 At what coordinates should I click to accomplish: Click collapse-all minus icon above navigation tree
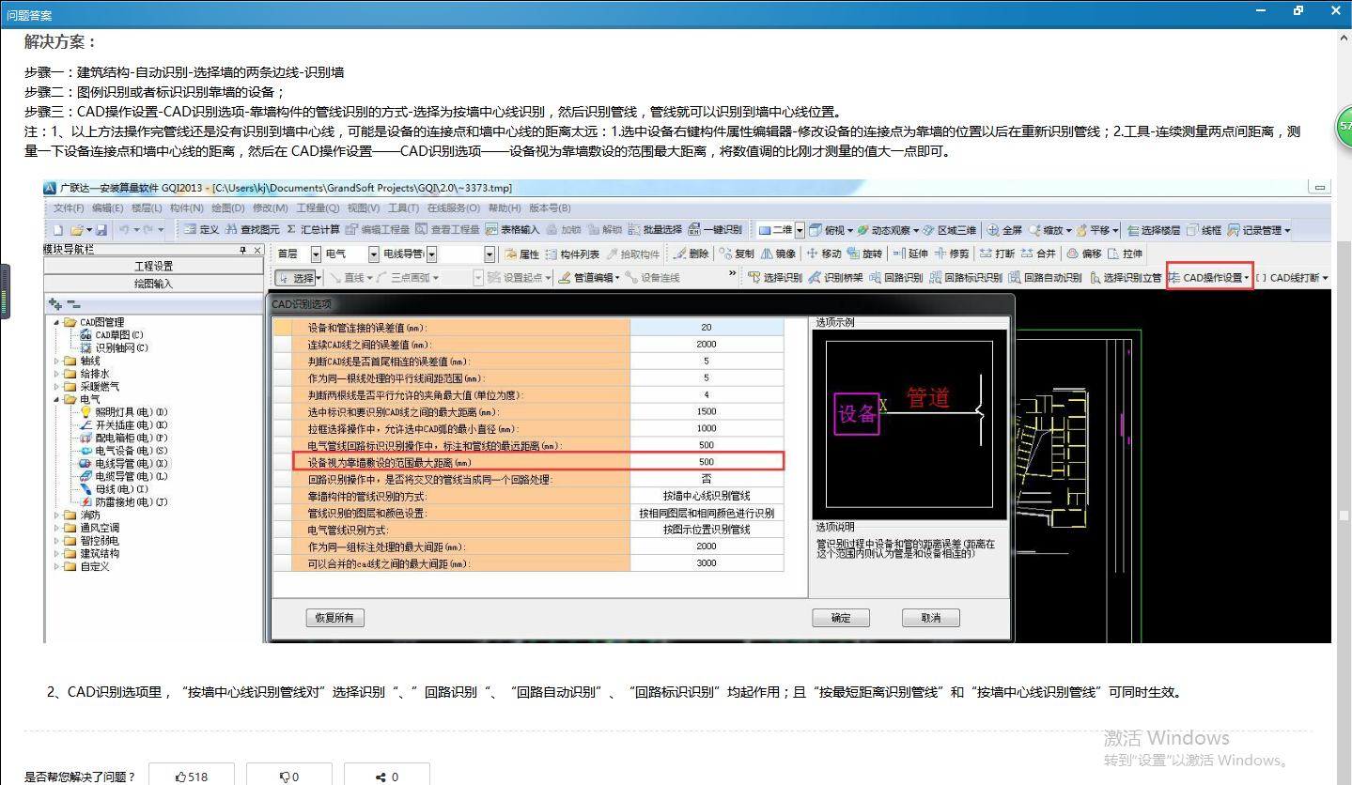click(72, 304)
